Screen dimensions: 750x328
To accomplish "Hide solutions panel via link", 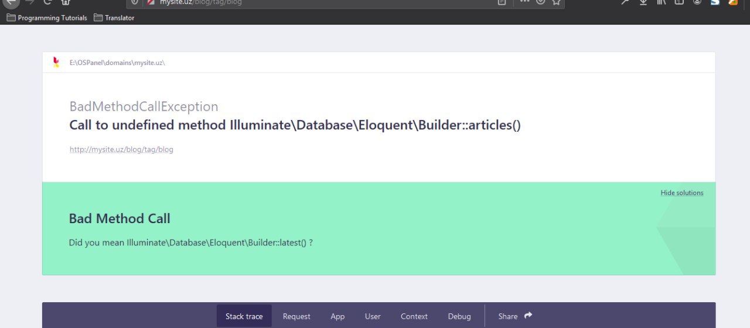I will coord(682,193).
